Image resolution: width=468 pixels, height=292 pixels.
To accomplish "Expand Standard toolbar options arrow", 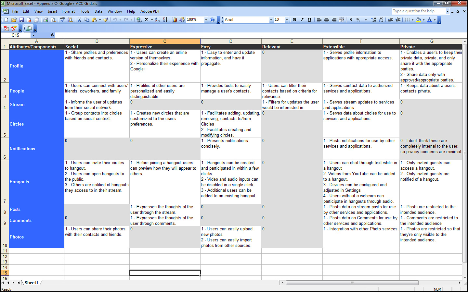I will pos(219,20).
